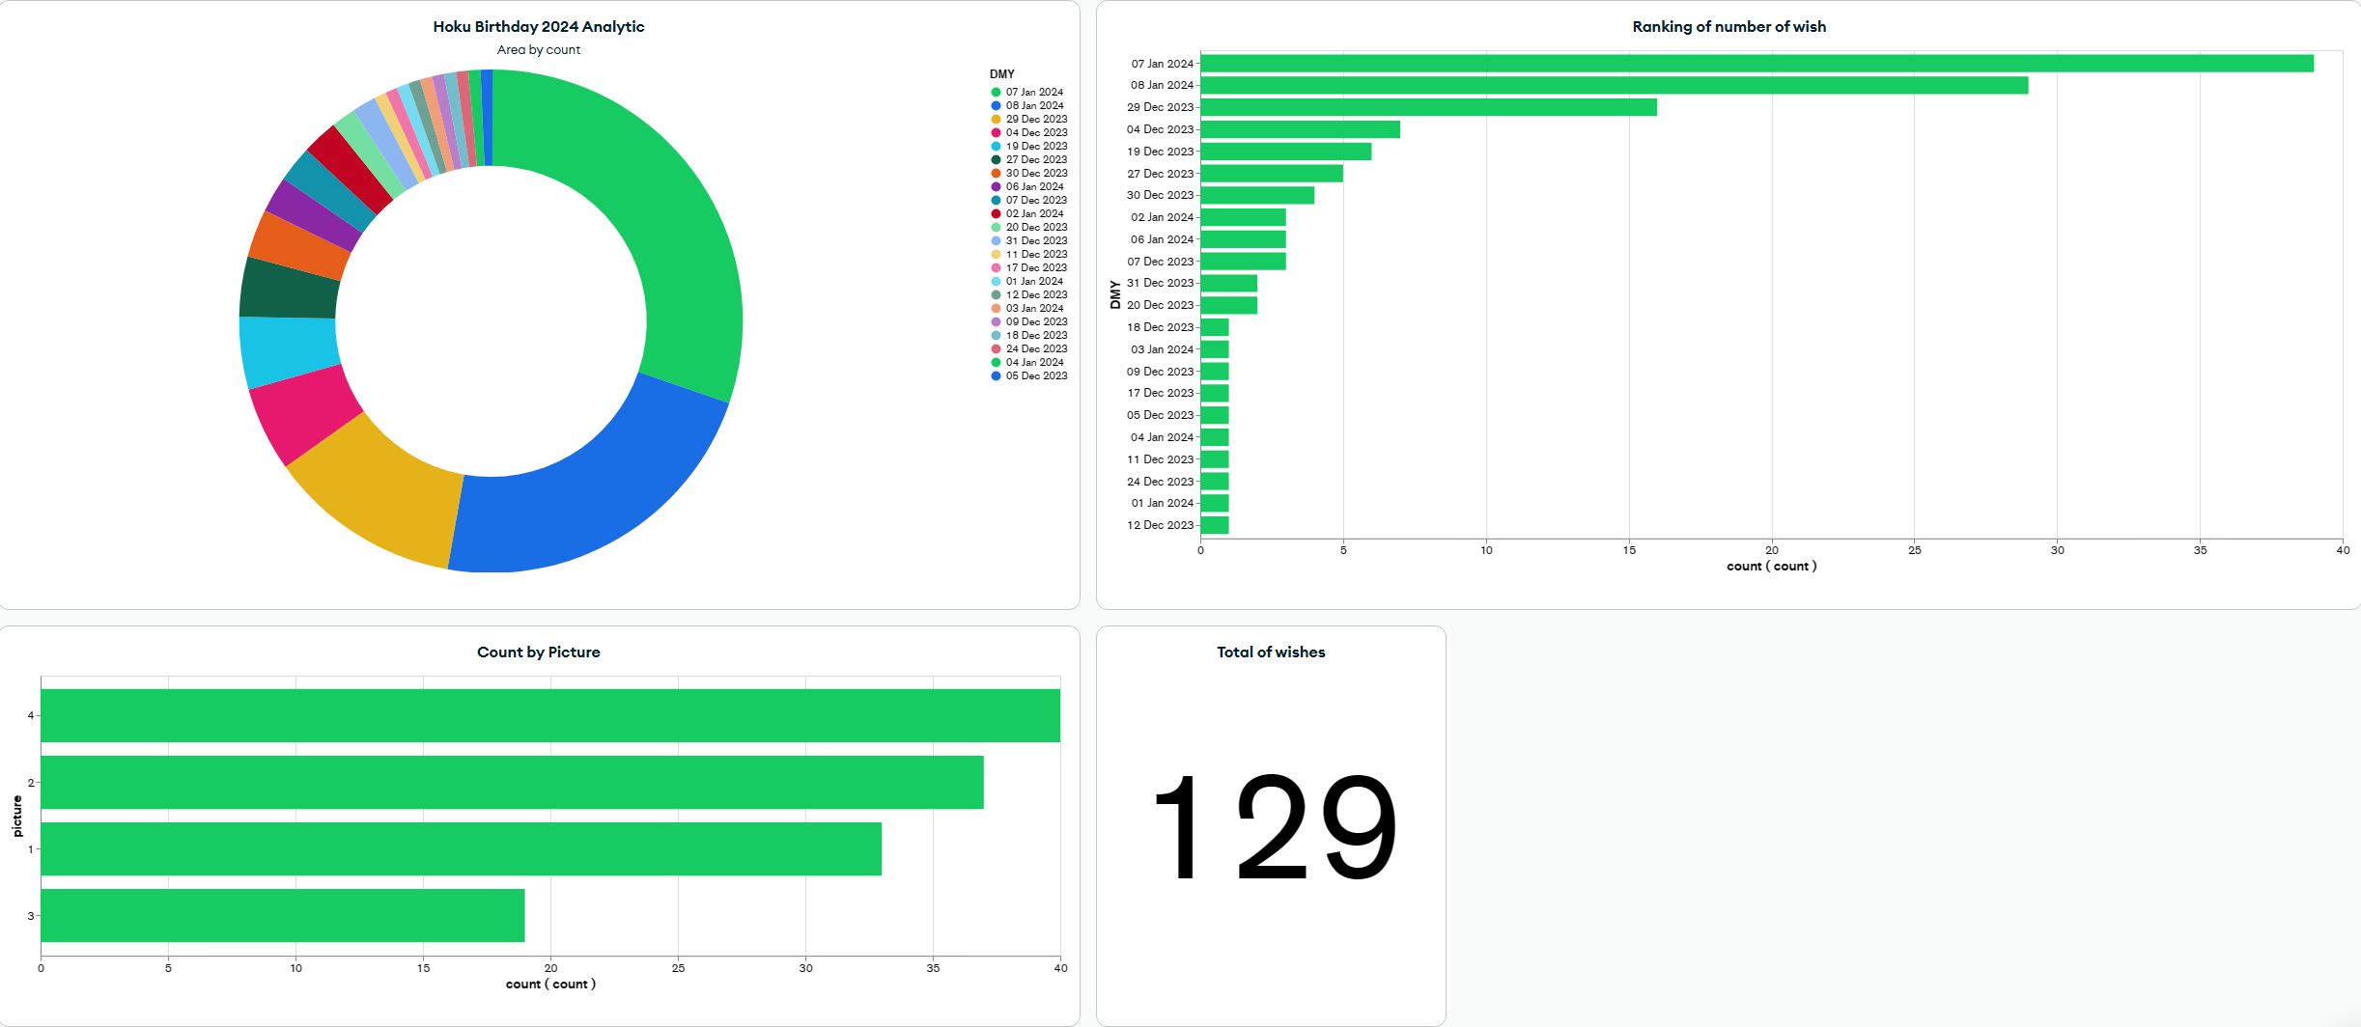Click the 08 Jan 2024 bar in the ranking chart
Viewport: 2361px width, 1027px height.
pyautogui.click(x=1615, y=85)
